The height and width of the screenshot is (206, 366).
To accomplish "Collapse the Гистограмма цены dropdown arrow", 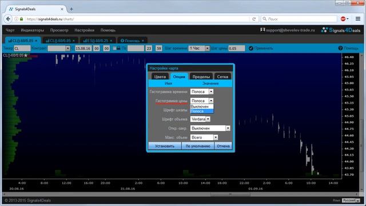I will (211, 101).
